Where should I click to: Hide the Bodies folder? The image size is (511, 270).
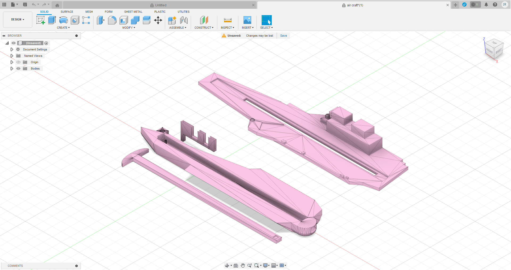click(x=18, y=68)
